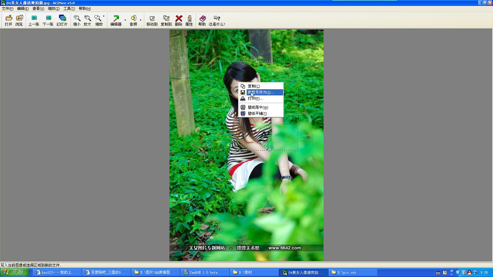Expand the 缩放 zoom dropdown arrow in the toolbar
Screen dimensions: 493x277
(x=104, y=16)
